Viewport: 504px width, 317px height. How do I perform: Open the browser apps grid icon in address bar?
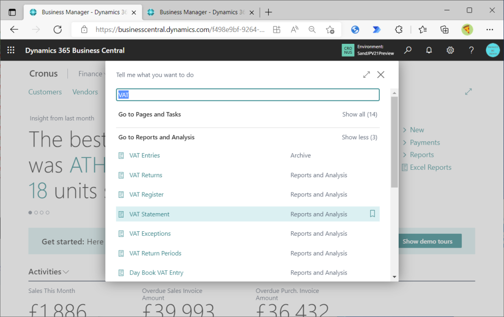[x=277, y=30]
